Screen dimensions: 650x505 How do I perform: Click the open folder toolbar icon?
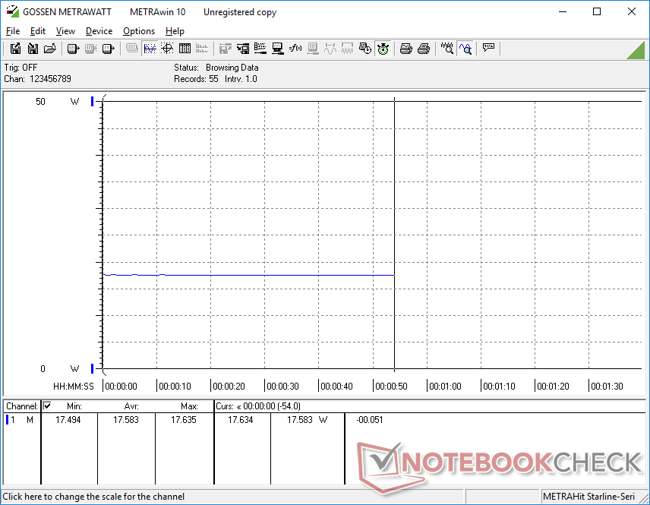point(50,49)
